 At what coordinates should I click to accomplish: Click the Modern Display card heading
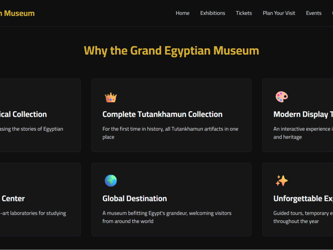[303, 114]
